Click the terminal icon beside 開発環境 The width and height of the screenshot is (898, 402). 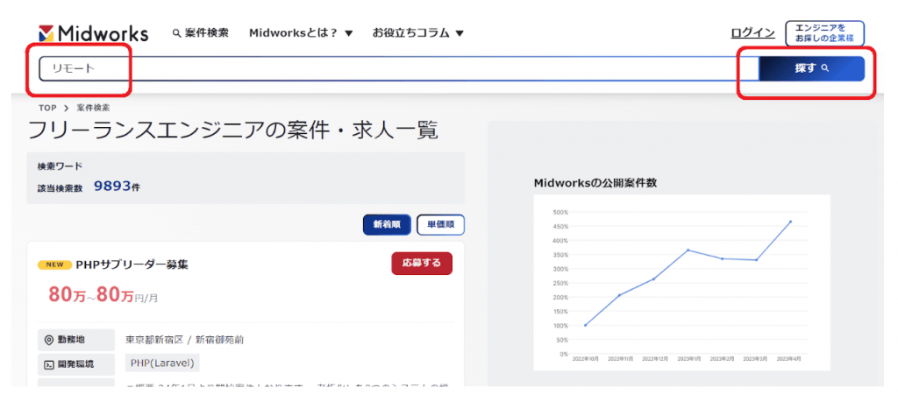[x=47, y=363]
